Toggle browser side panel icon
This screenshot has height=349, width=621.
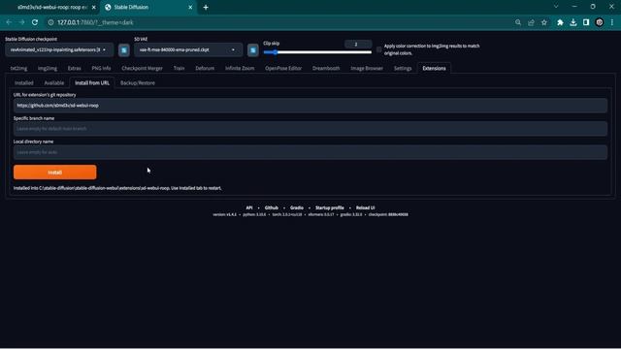click(586, 22)
